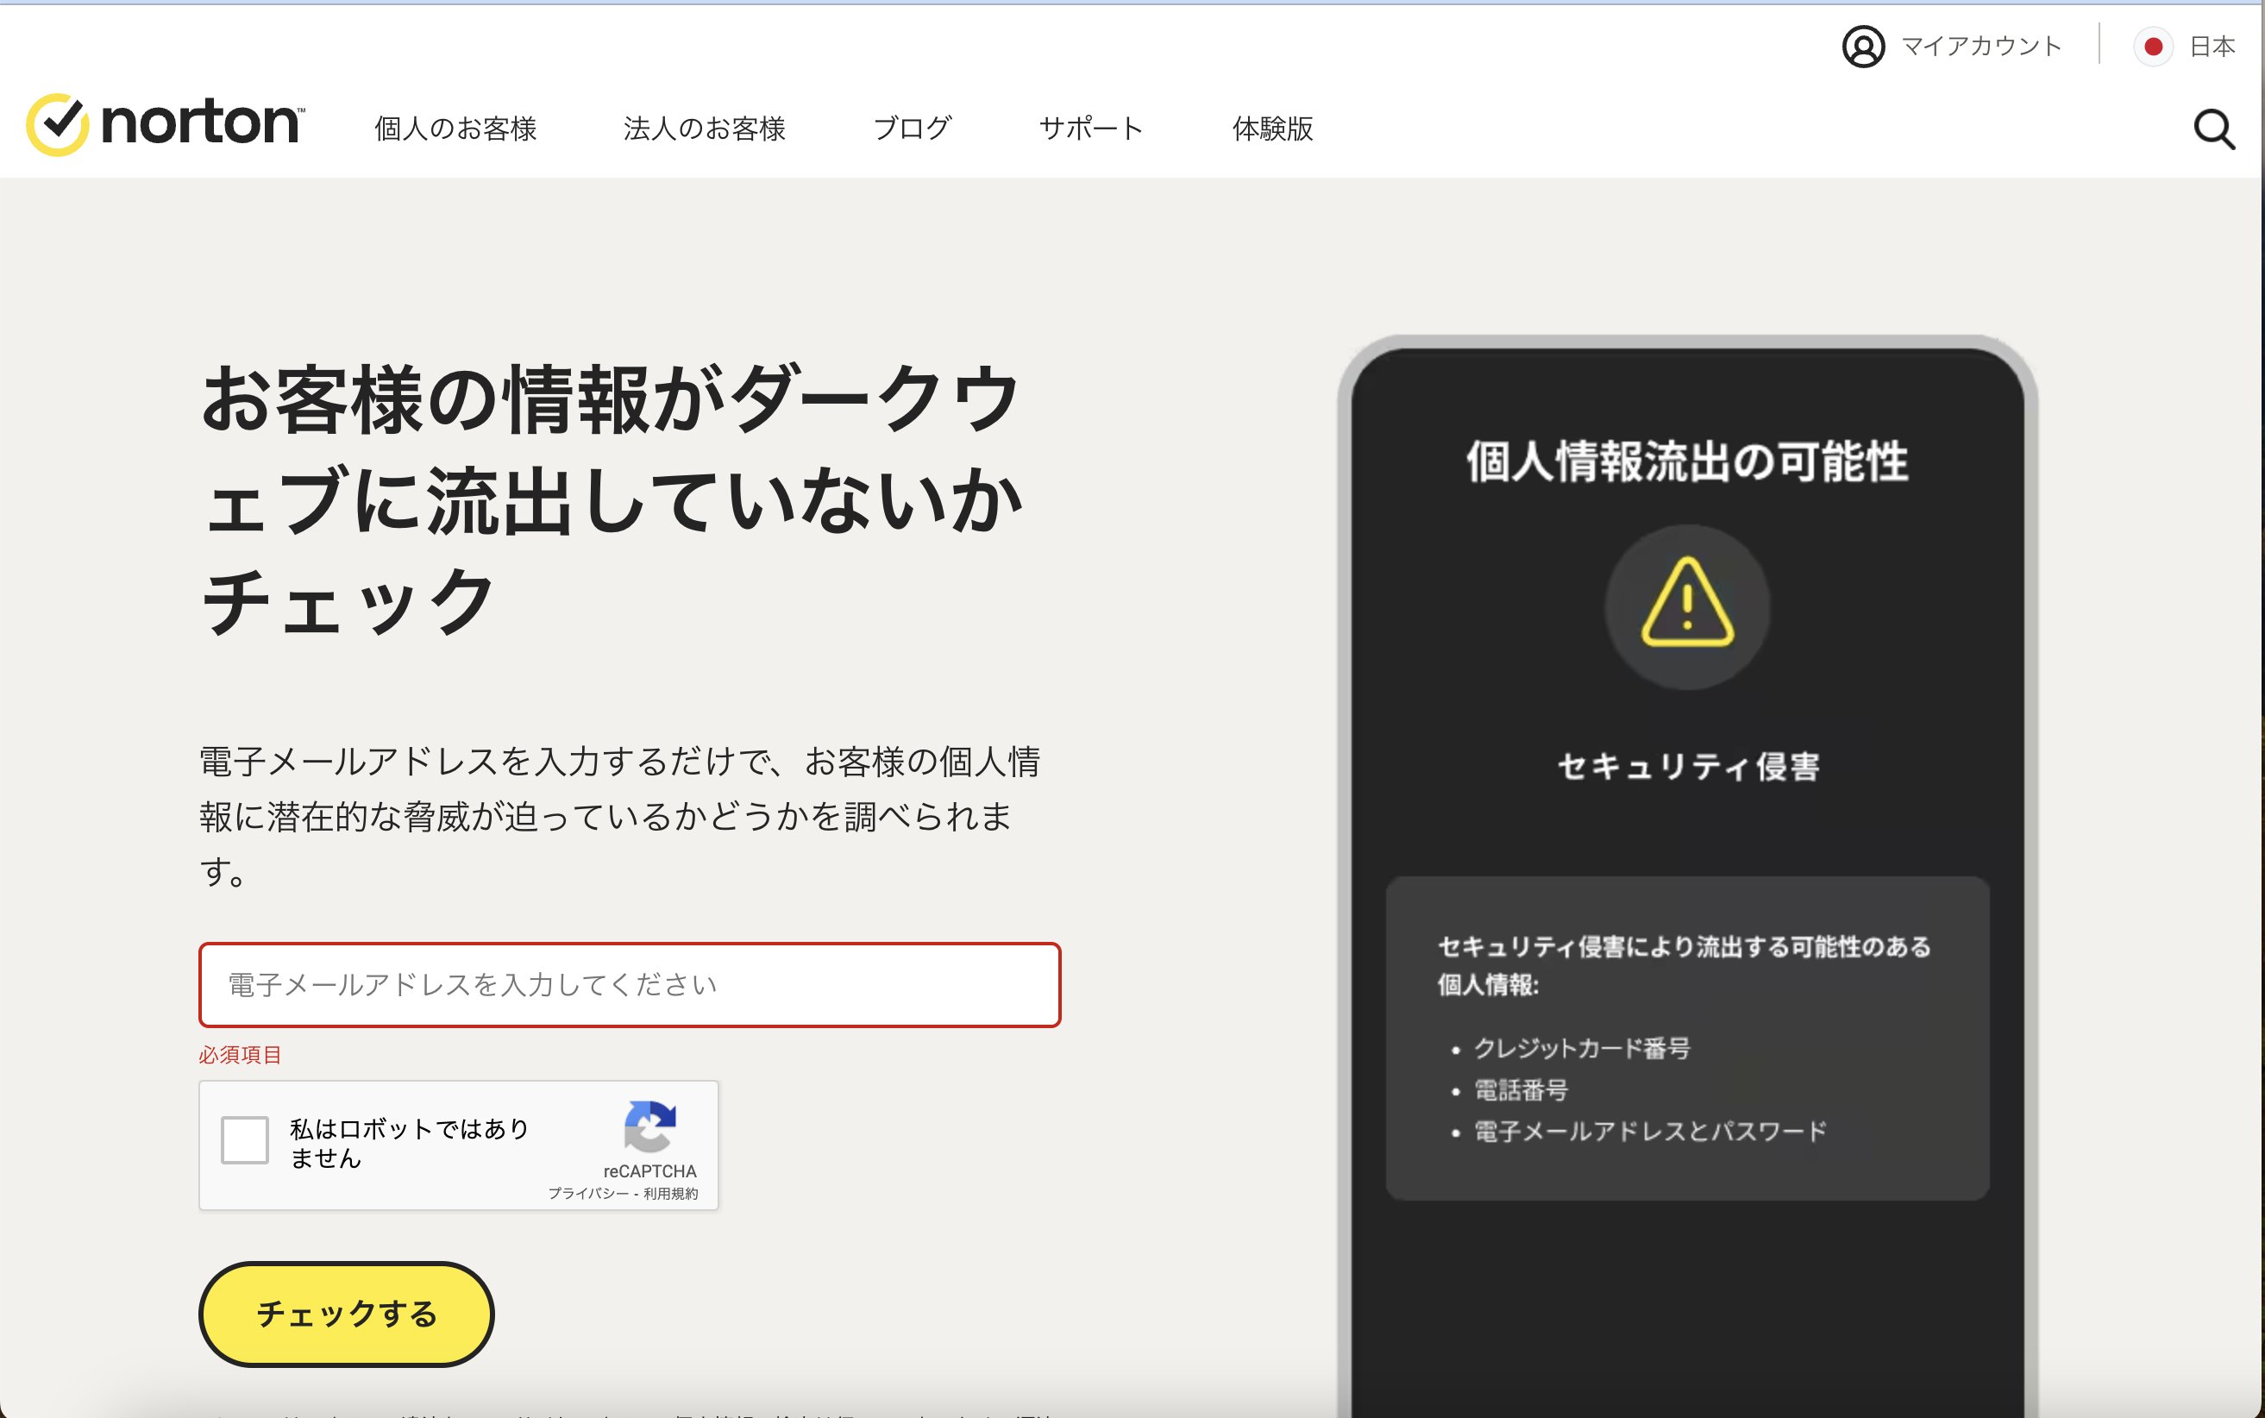Open the 体験版 menu item
Image resolution: width=2265 pixels, height=1418 pixels.
1273,129
